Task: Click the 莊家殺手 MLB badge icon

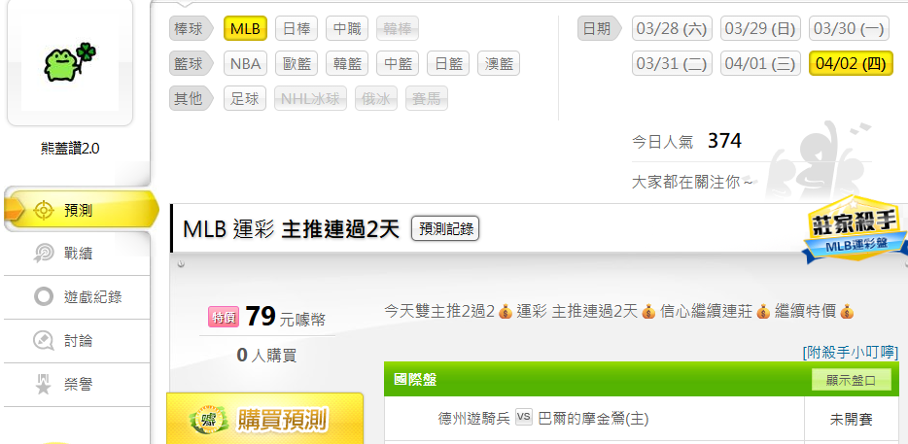Action: click(x=855, y=230)
